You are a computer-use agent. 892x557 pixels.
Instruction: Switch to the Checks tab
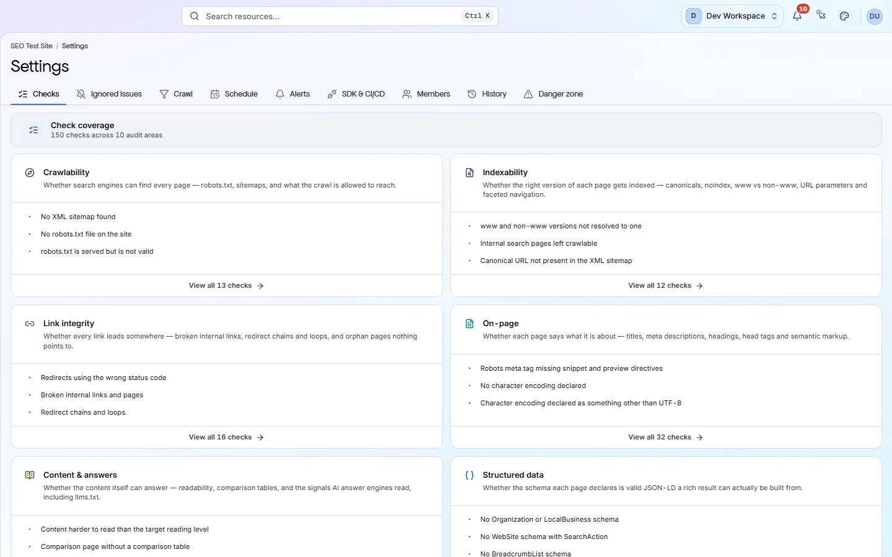39,94
